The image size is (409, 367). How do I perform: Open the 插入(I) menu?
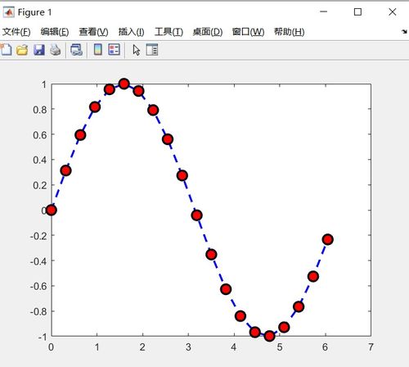click(x=131, y=32)
